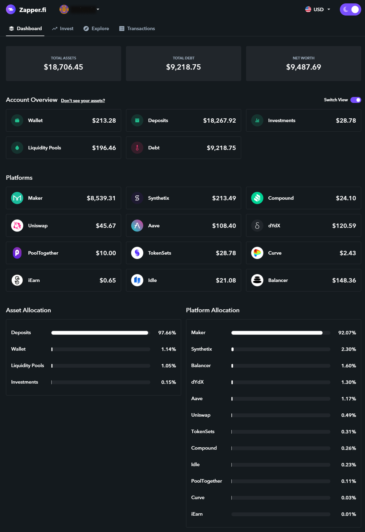Click the Synthetix value $213.49
365x532 pixels.
pos(224,198)
